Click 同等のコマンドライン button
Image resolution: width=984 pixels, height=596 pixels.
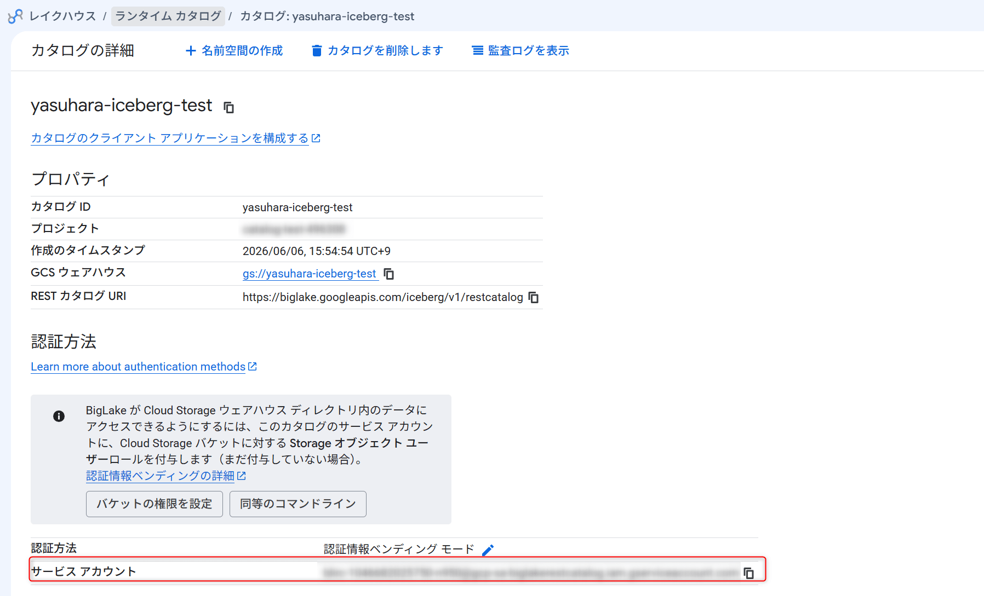coord(298,504)
